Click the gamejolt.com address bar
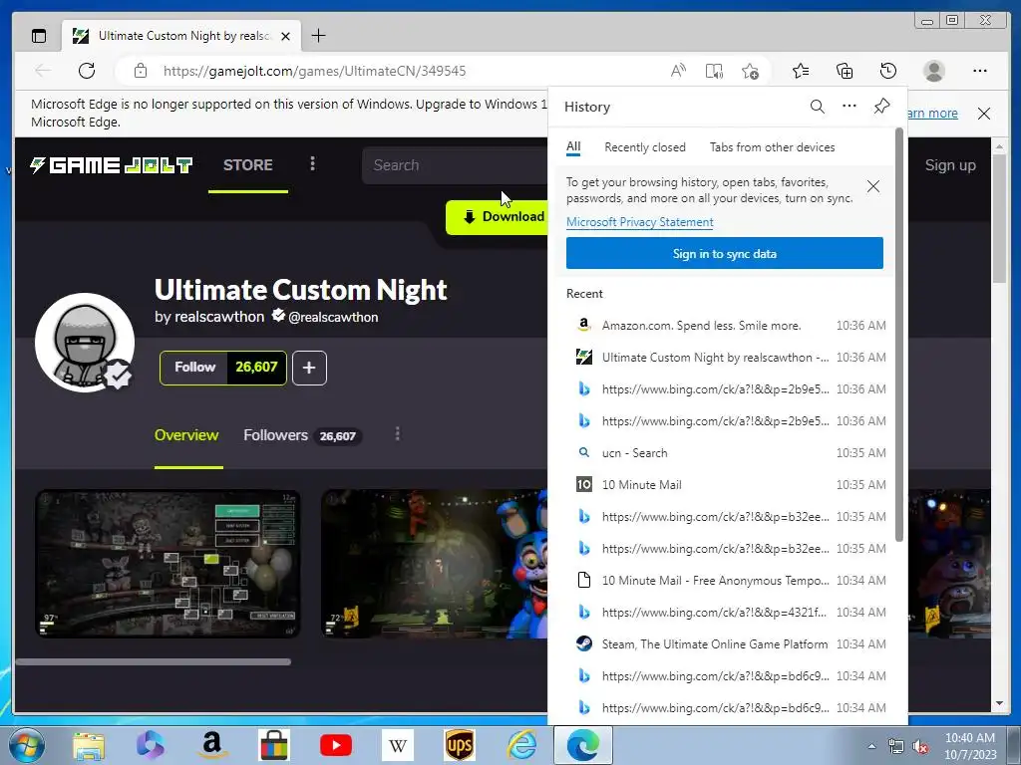Viewport: 1021px width, 765px height. (314, 71)
